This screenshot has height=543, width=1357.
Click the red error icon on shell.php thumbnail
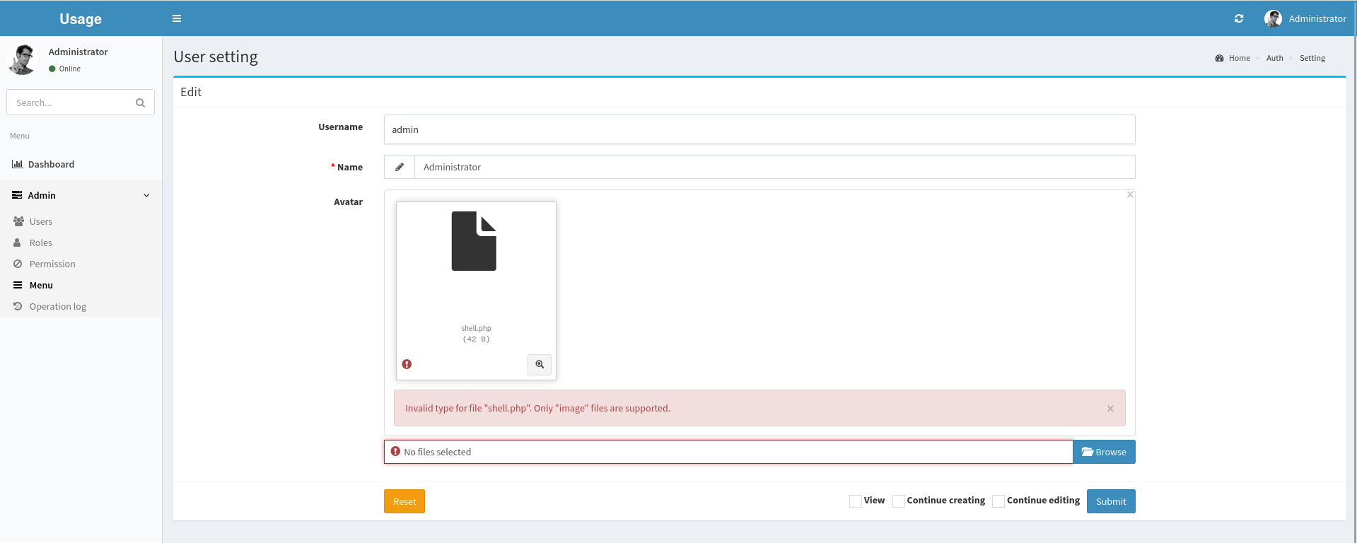[407, 364]
